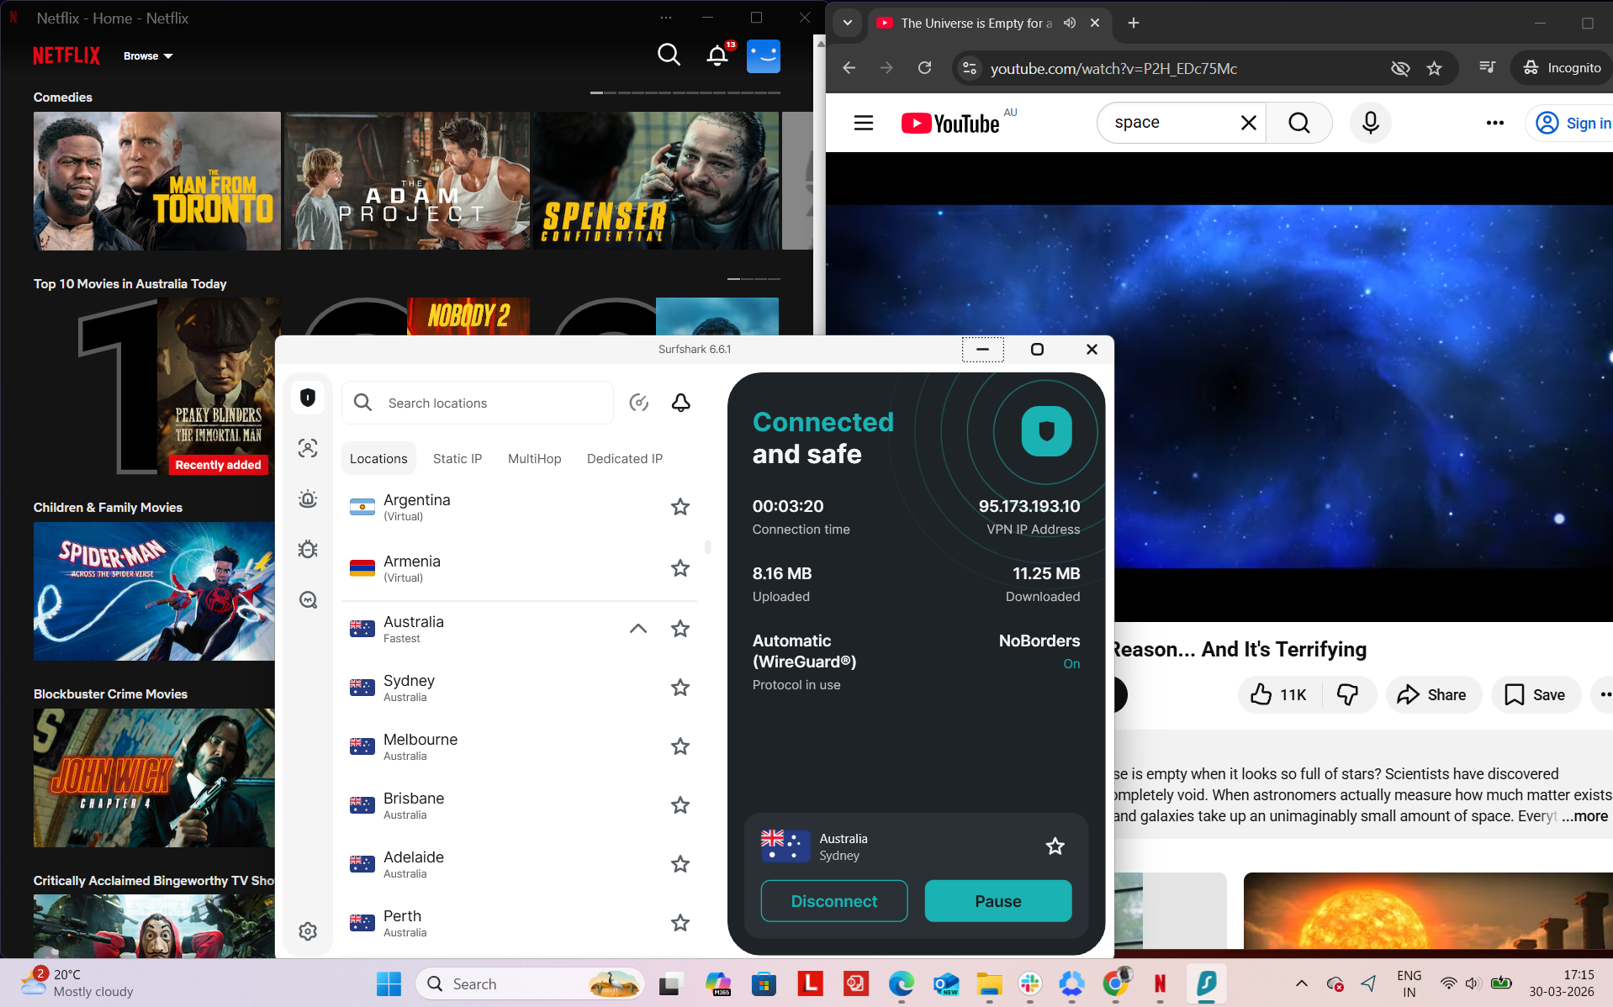Mute the YouTube tab speaker icon
The image size is (1613, 1007).
pos(1069,23)
